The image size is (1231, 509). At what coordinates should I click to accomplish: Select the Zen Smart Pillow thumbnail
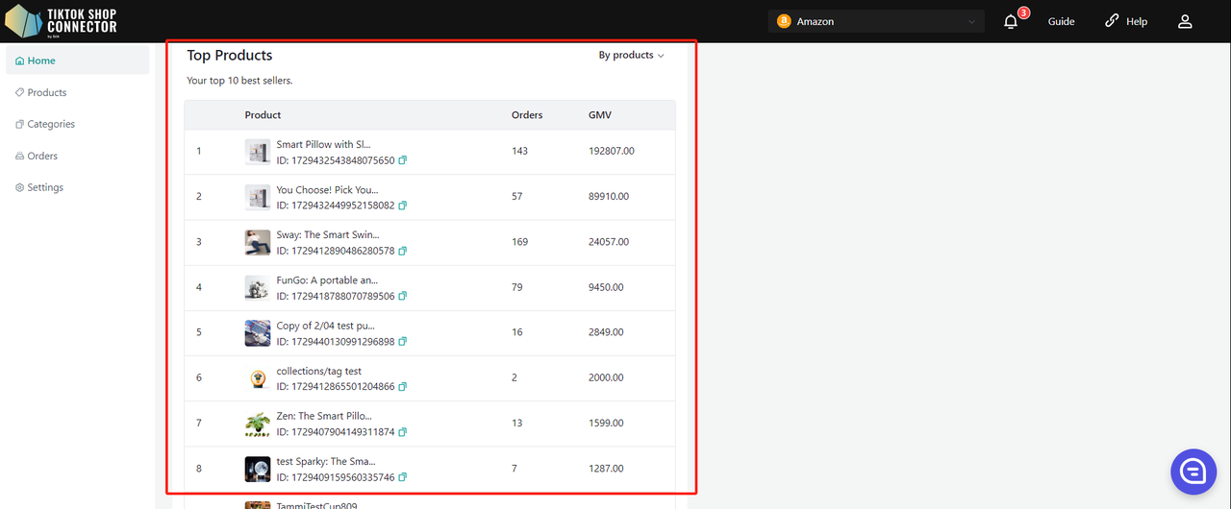pos(257,424)
